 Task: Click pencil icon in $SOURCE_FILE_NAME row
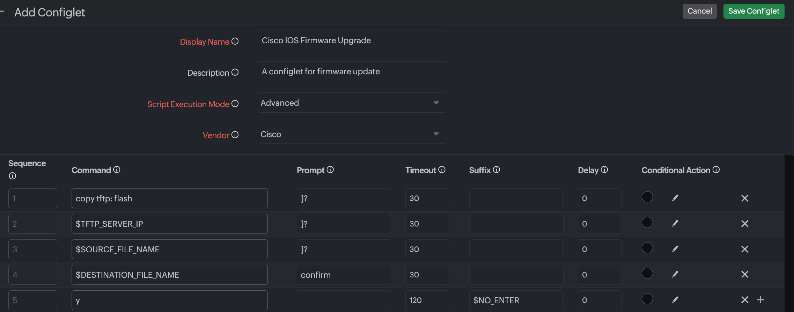click(675, 249)
